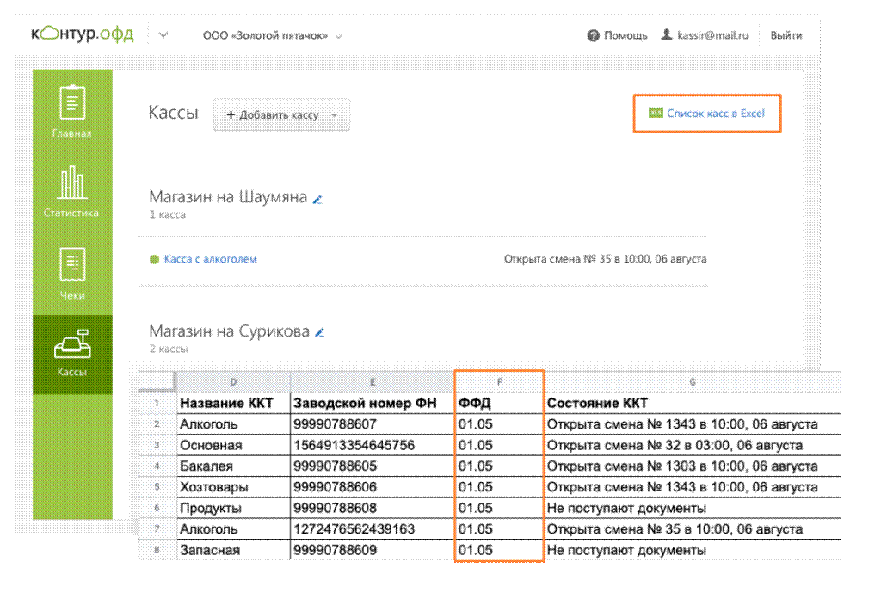Select the cell 99990788607
The height and width of the screenshot is (593, 881).
click(372, 423)
